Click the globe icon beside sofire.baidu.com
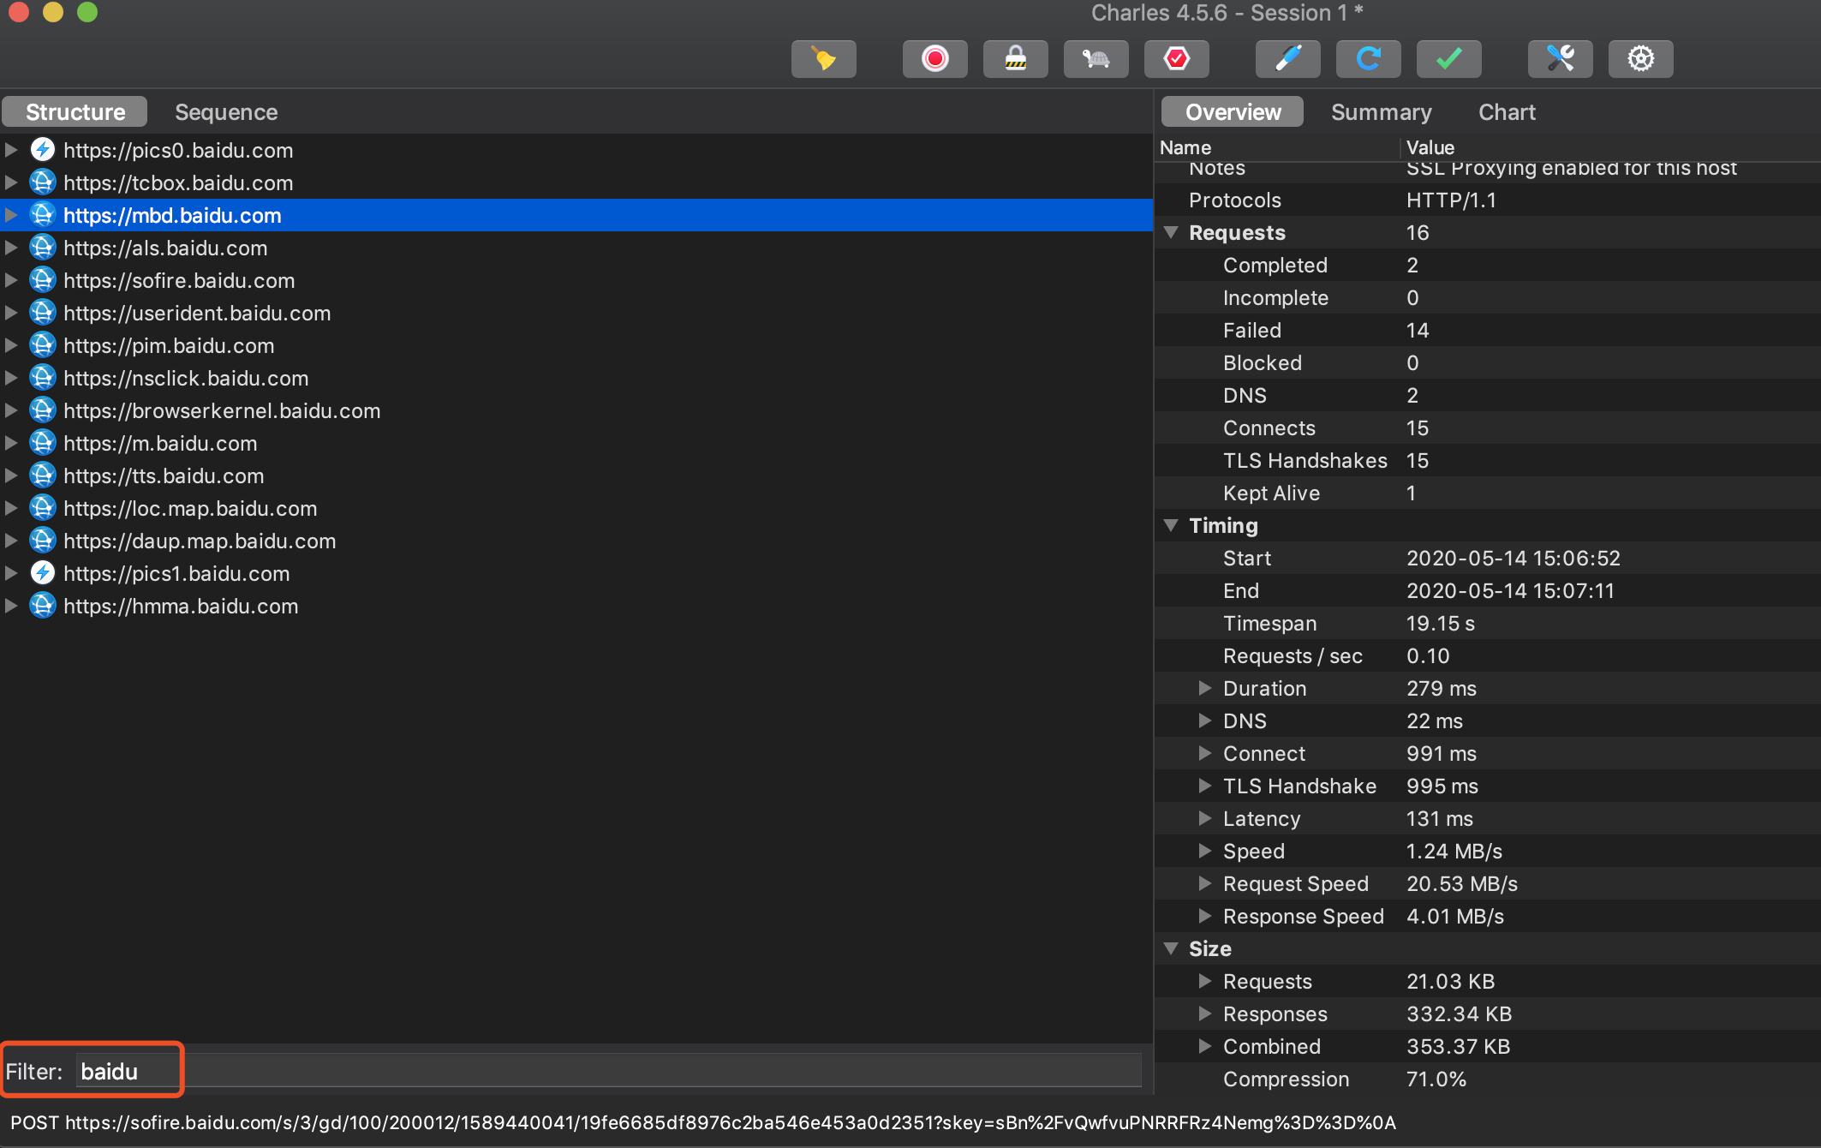The height and width of the screenshot is (1148, 1821). pyautogui.click(x=43, y=280)
